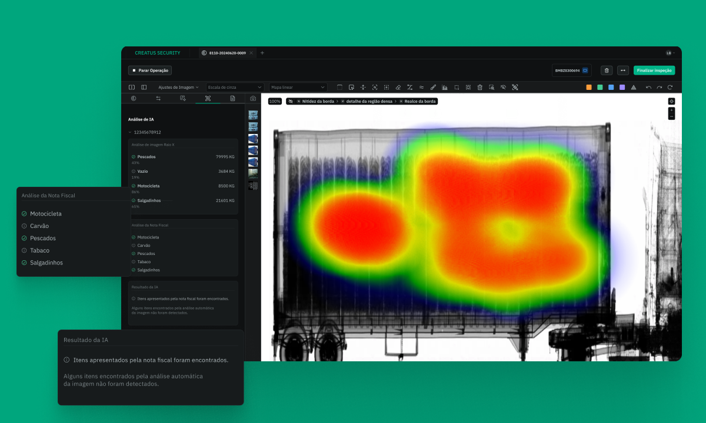Open the Ajustes de Imagem dropdown
706x423 pixels.
(x=178, y=88)
